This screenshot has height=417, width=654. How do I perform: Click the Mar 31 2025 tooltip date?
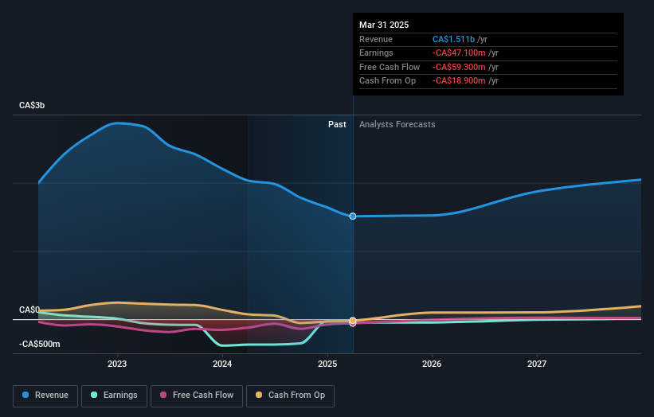[x=384, y=25]
